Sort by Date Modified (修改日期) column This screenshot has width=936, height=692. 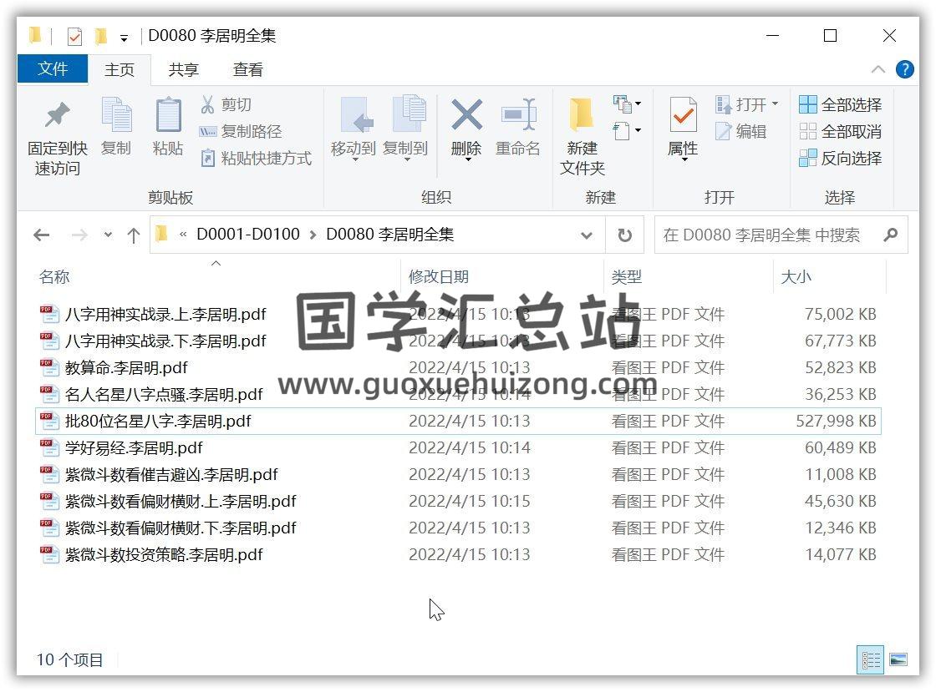coord(439,277)
